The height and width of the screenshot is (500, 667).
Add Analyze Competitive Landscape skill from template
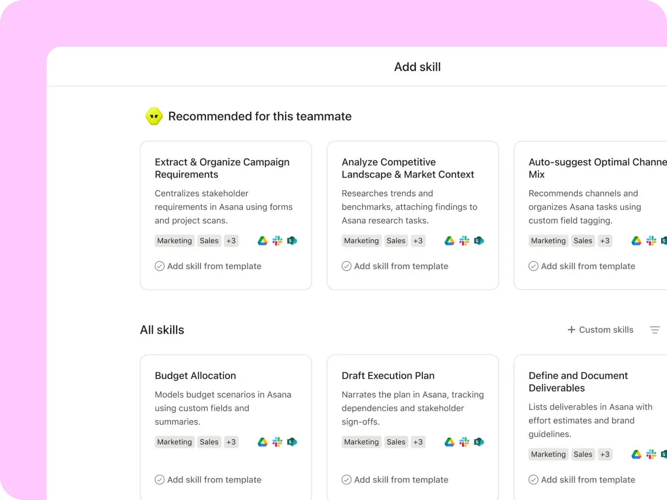[x=395, y=266]
